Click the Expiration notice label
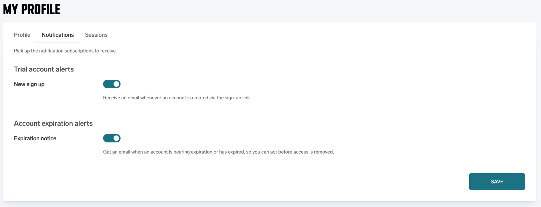The width and height of the screenshot is (541, 207). tap(35, 138)
